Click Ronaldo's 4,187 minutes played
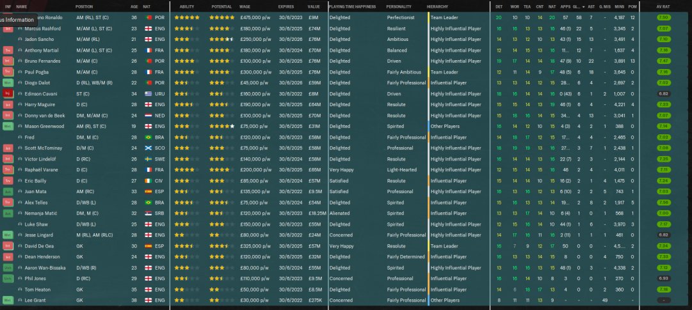Screen dimensions: 692x310 [619, 18]
